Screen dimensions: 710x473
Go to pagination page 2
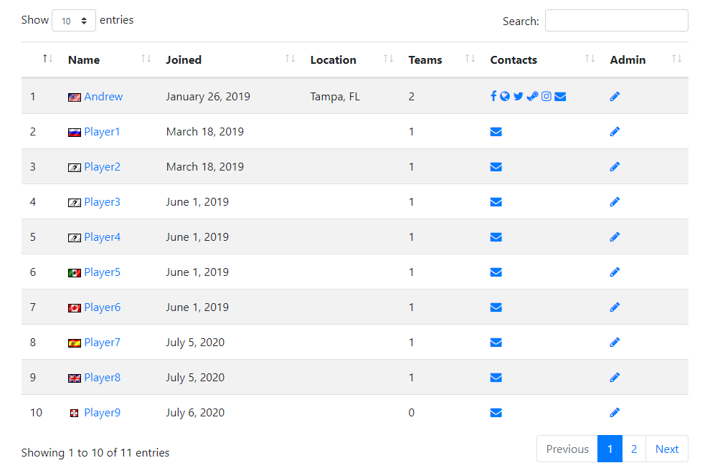tap(634, 449)
